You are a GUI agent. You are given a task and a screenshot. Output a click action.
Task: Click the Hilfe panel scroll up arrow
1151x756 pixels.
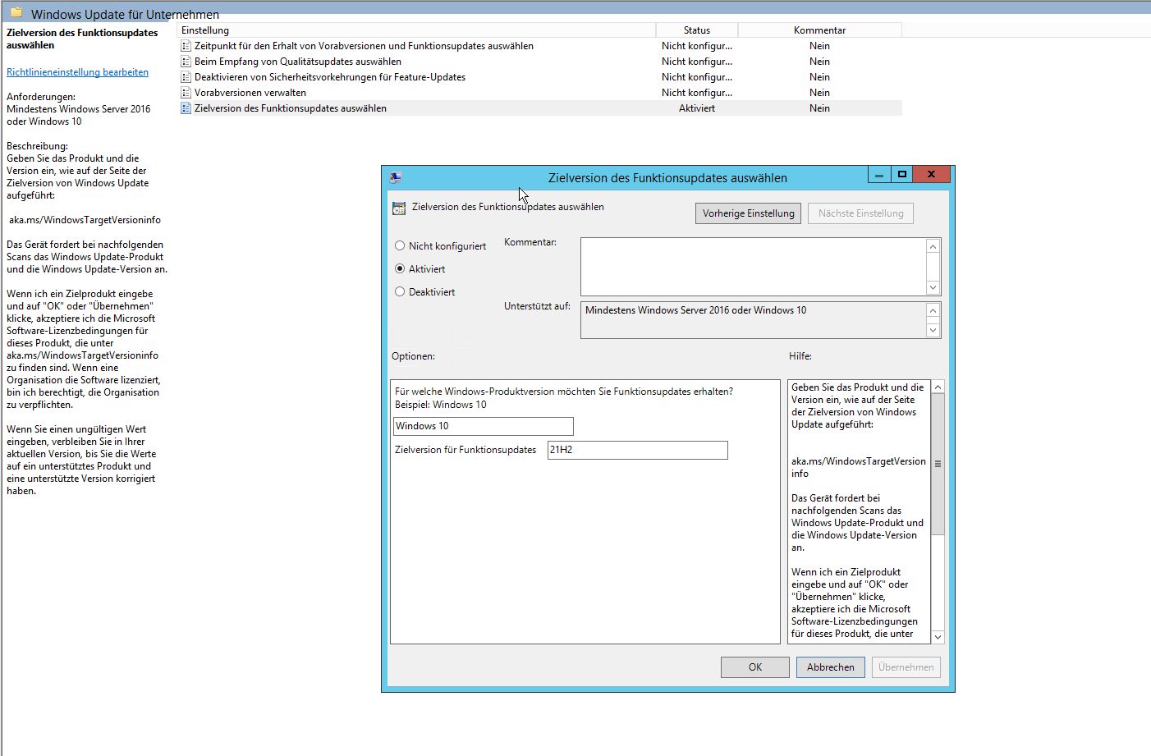[x=938, y=387]
